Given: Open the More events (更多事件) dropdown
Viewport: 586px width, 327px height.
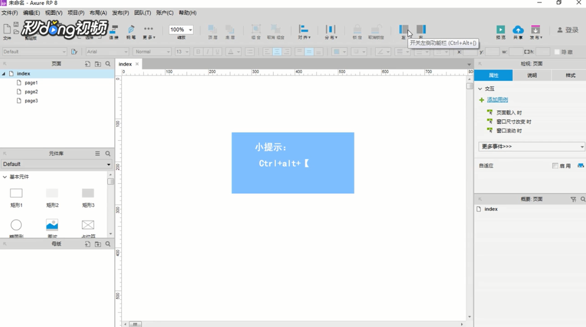Looking at the screenshot, I should 532,146.
